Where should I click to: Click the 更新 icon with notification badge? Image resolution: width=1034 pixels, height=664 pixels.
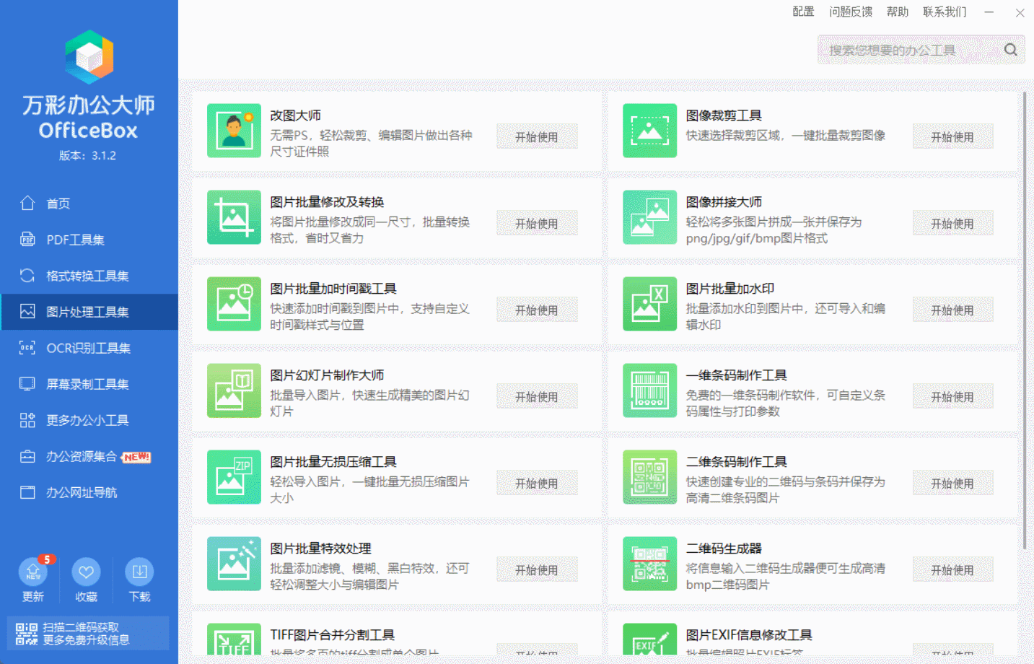click(x=33, y=572)
